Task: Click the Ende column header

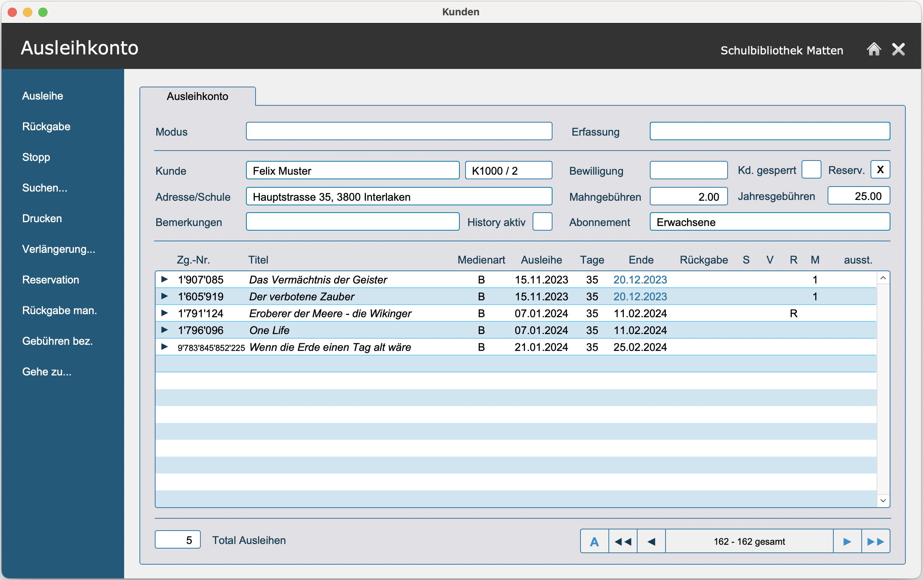Action: point(641,260)
